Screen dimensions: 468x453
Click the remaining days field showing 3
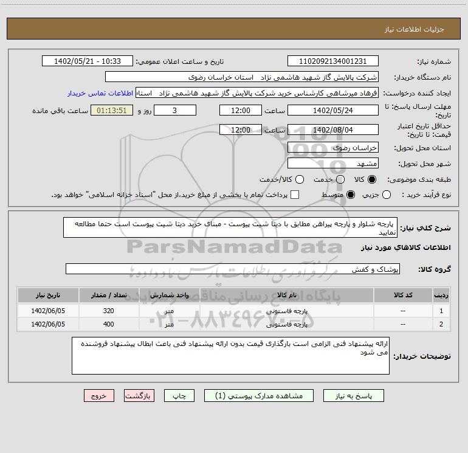pos(175,110)
